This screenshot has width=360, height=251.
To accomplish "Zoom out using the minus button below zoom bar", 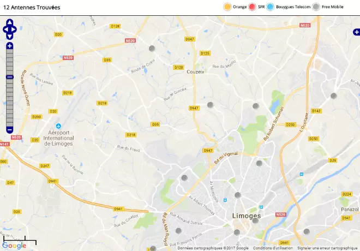I will click(10, 130).
